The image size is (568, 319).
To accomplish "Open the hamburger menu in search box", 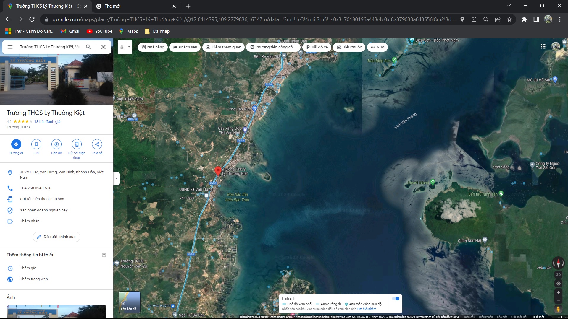I will pos(10,47).
